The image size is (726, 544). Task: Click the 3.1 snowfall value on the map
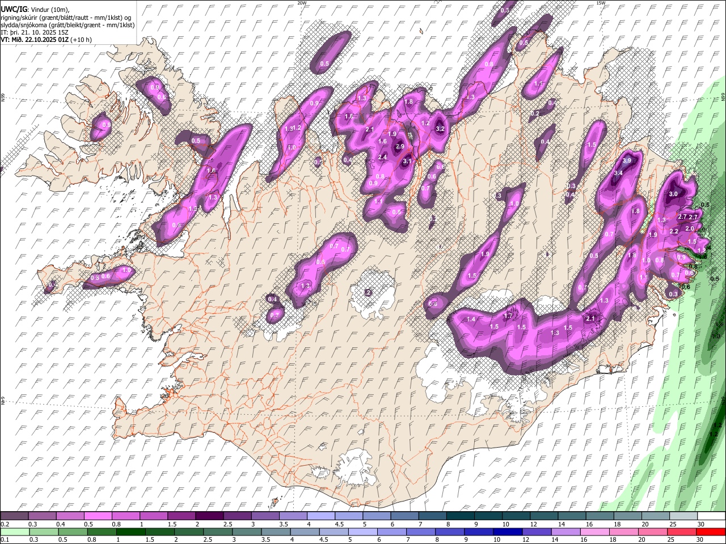point(407,161)
